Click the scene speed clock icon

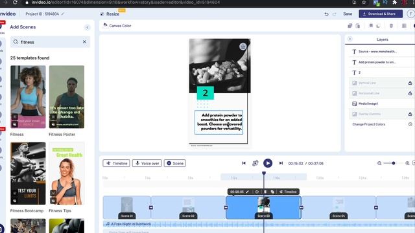[x=257, y=192]
